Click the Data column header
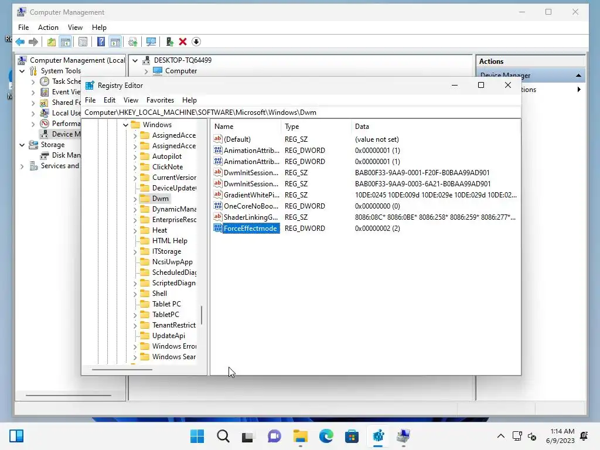Viewport: 600px width, 450px height. coord(435,127)
